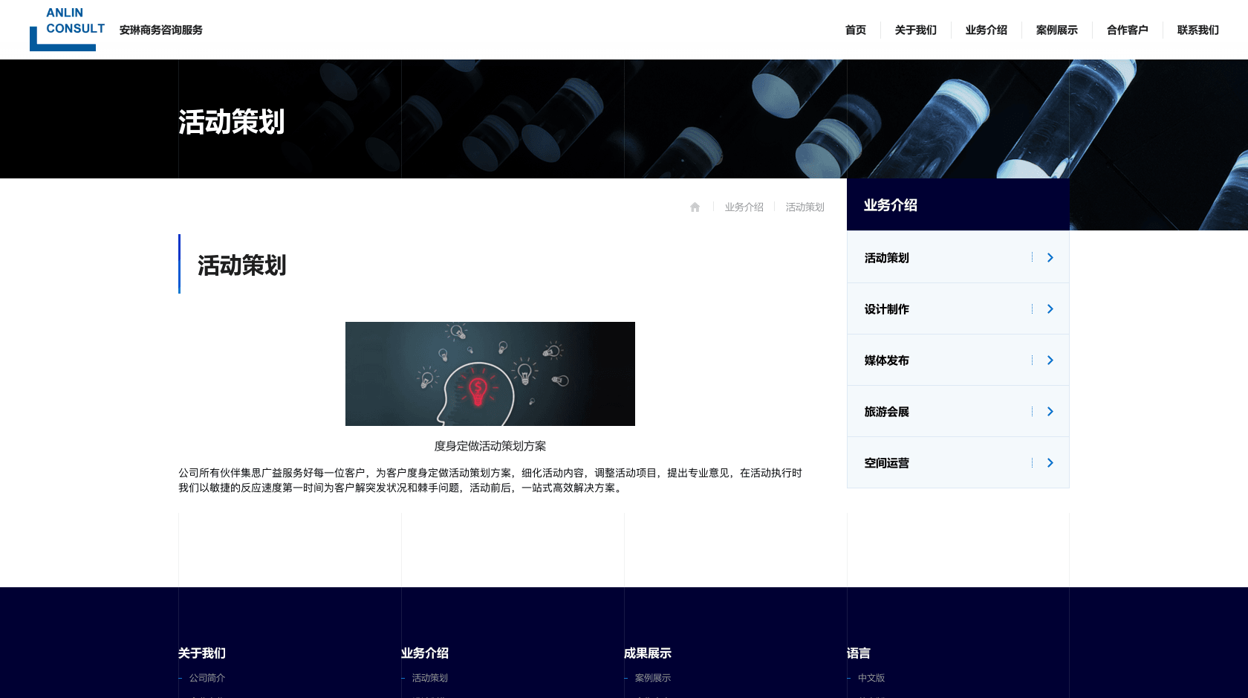
Task: Click the arrow icon beside 活动策划
Action: tap(1050, 257)
